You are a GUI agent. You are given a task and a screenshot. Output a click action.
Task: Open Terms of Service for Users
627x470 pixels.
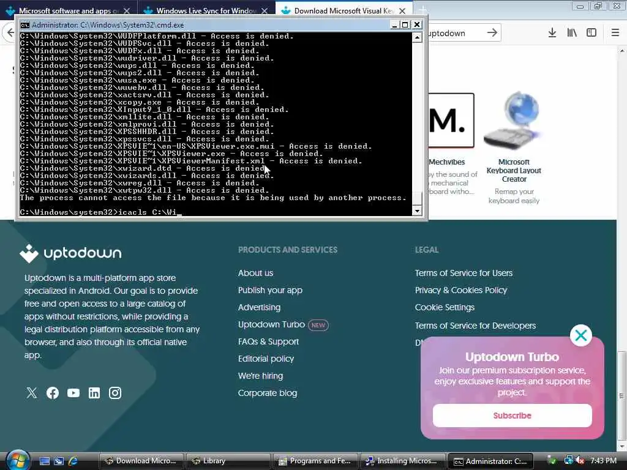464,273
